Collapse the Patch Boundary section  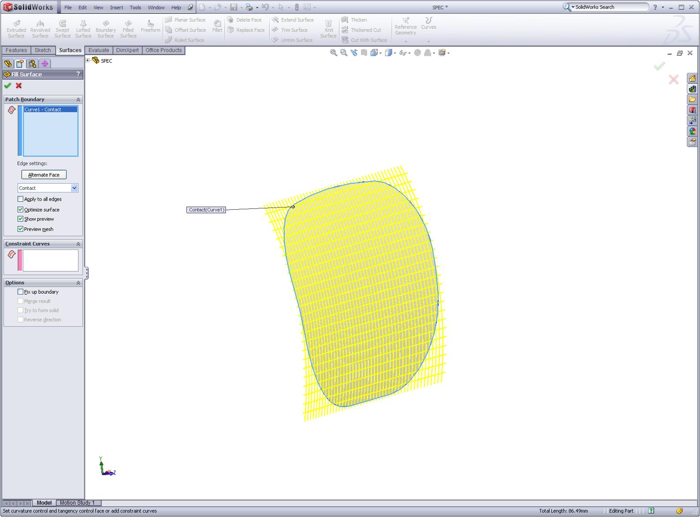click(78, 99)
